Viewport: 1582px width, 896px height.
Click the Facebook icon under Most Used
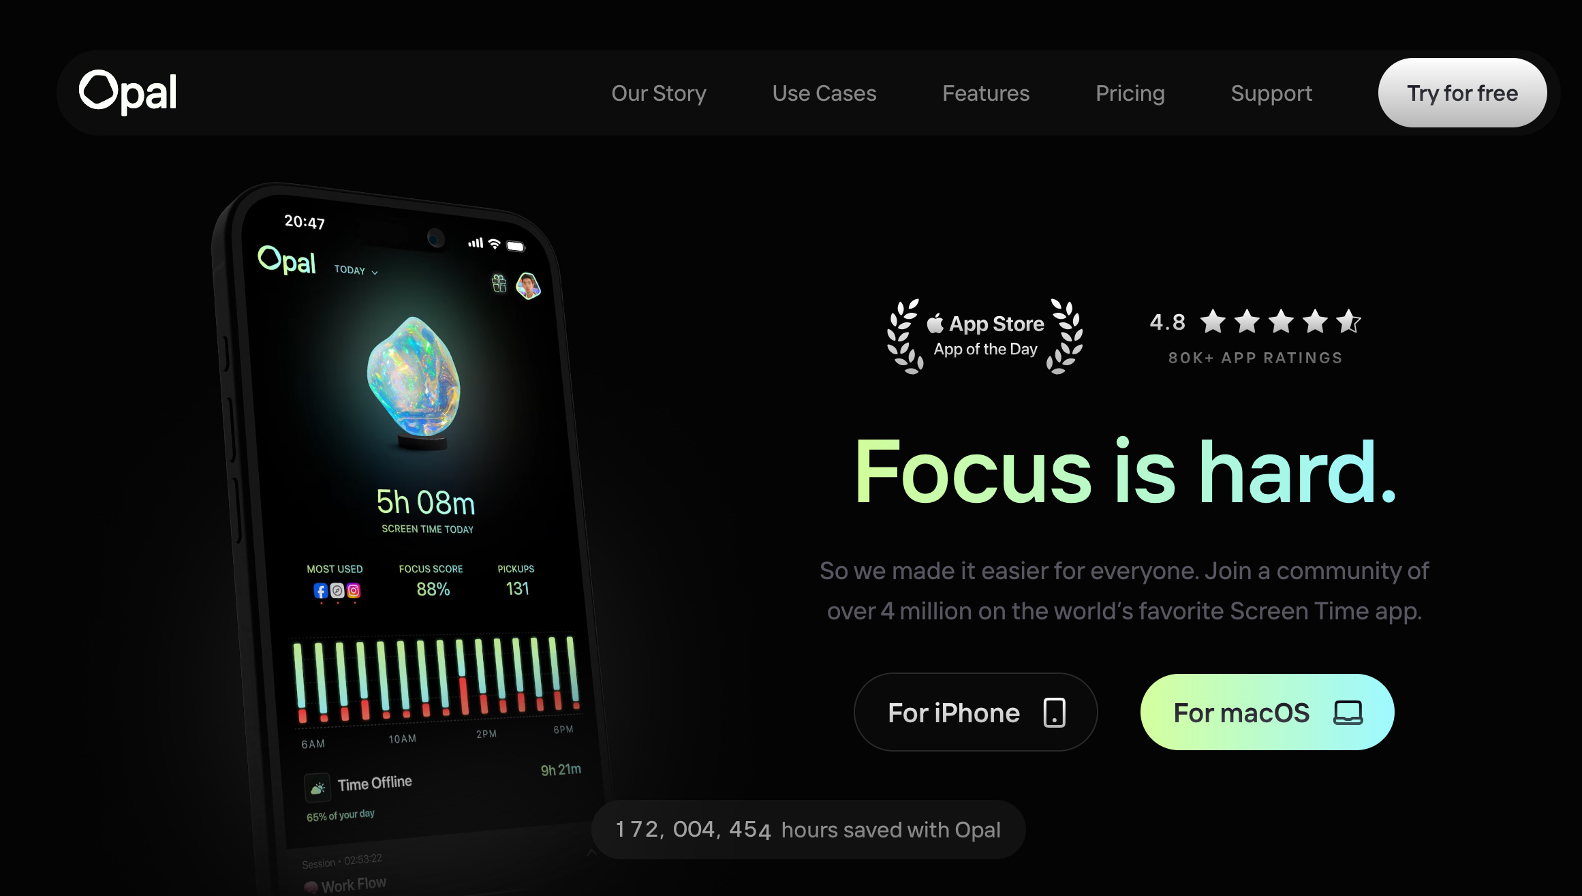(x=321, y=591)
